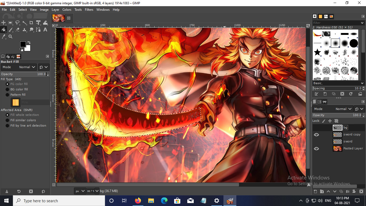This screenshot has width=366, height=206.
Task: Select the Smudge tool
Action: tap(31, 30)
